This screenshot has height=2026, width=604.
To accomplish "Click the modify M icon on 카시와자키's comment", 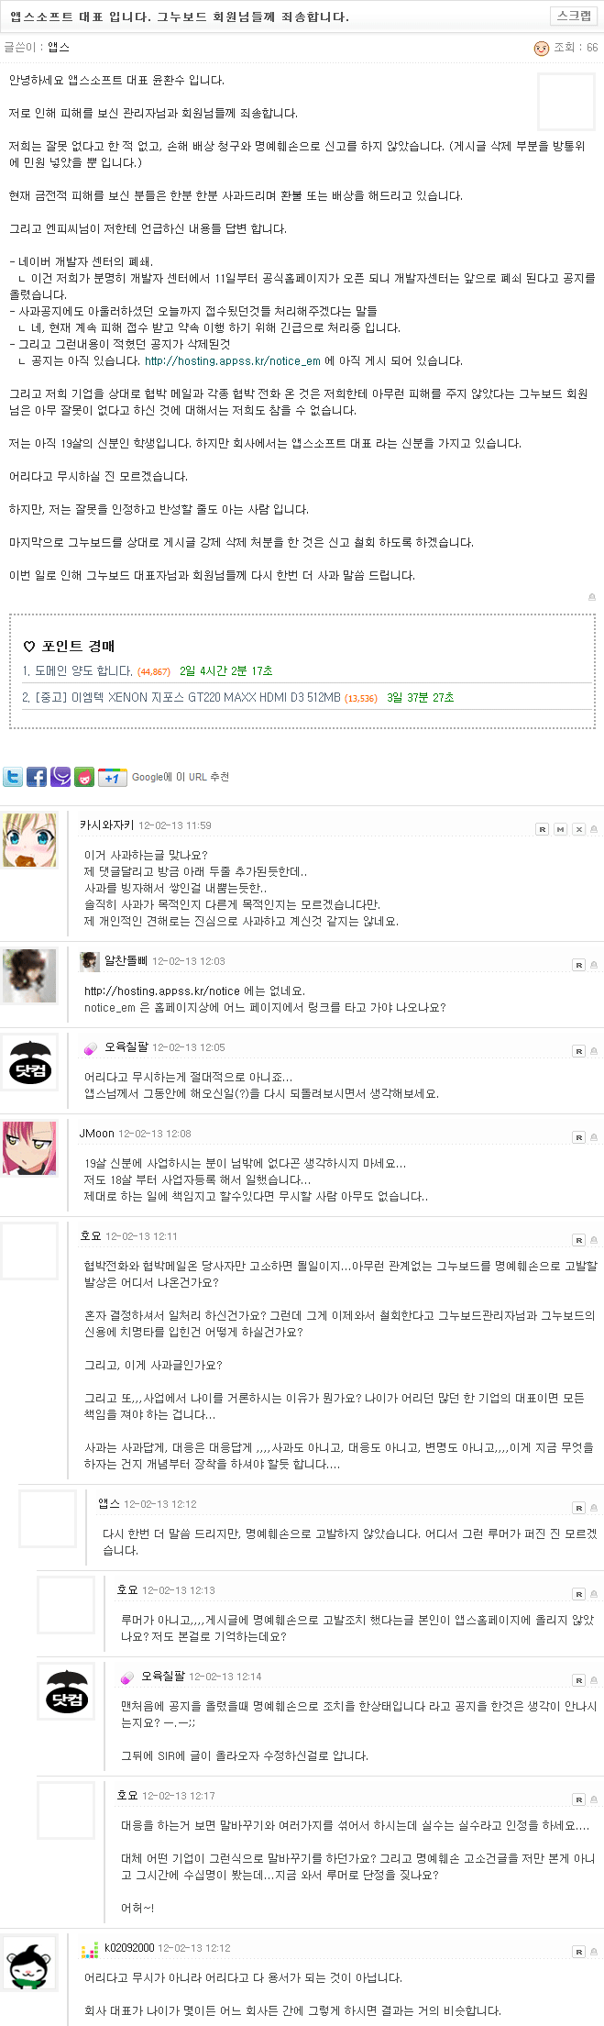I will click(x=561, y=829).
